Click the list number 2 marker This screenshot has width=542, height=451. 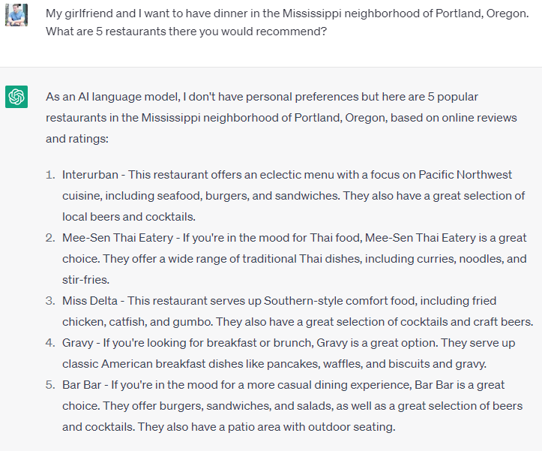(50, 238)
